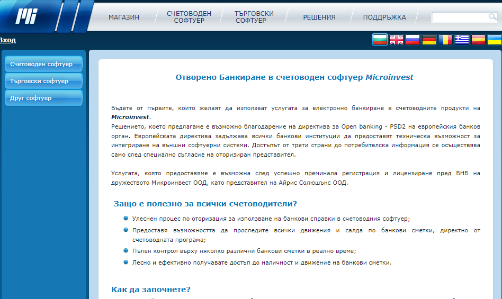Select the German flag language
This screenshot has height=299, width=502.
pyautogui.click(x=429, y=40)
